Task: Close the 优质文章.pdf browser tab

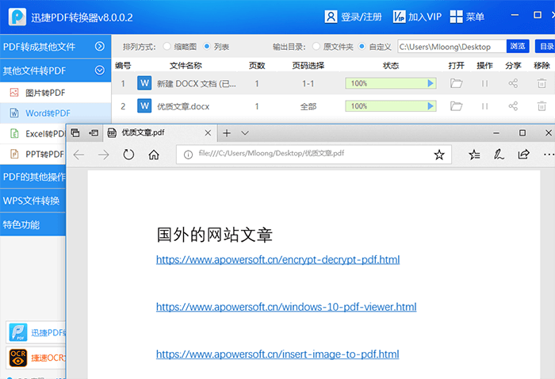Action: (x=208, y=132)
